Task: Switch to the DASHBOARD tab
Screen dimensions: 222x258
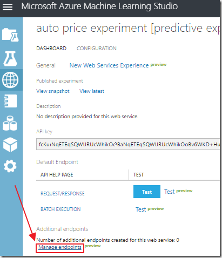Action: tap(51, 49)
